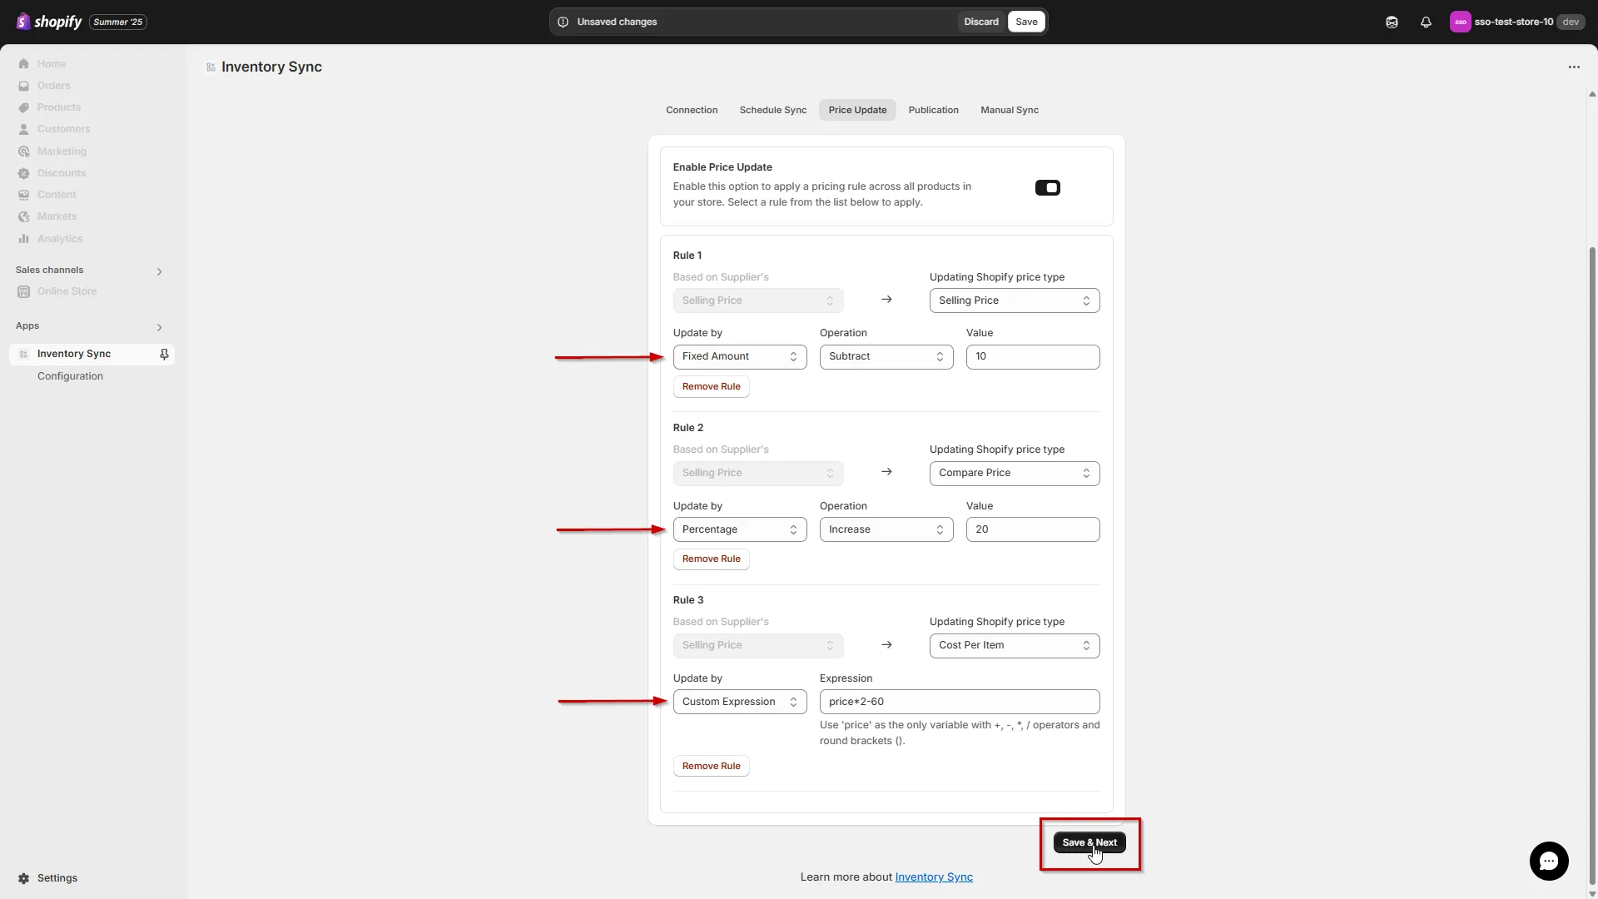The width and height of the screenshot is (1598, 899).
Task: Open Analytics in sidebar
Action: pyautogui.click(x=60, y=239)
